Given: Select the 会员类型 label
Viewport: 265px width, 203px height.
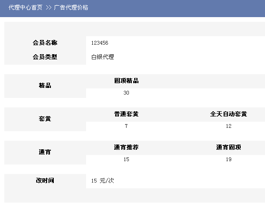Looking at the screenshot, I should click(45, 57).
